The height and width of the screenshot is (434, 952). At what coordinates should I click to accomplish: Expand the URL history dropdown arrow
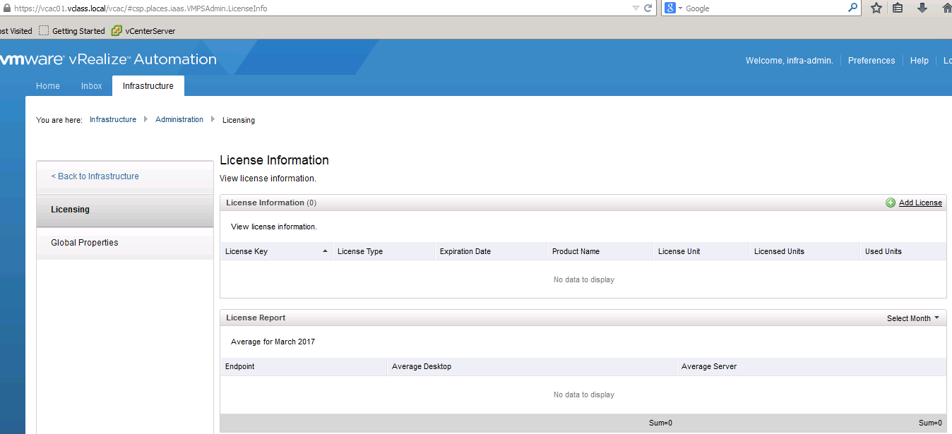click(x=636, y=8)
